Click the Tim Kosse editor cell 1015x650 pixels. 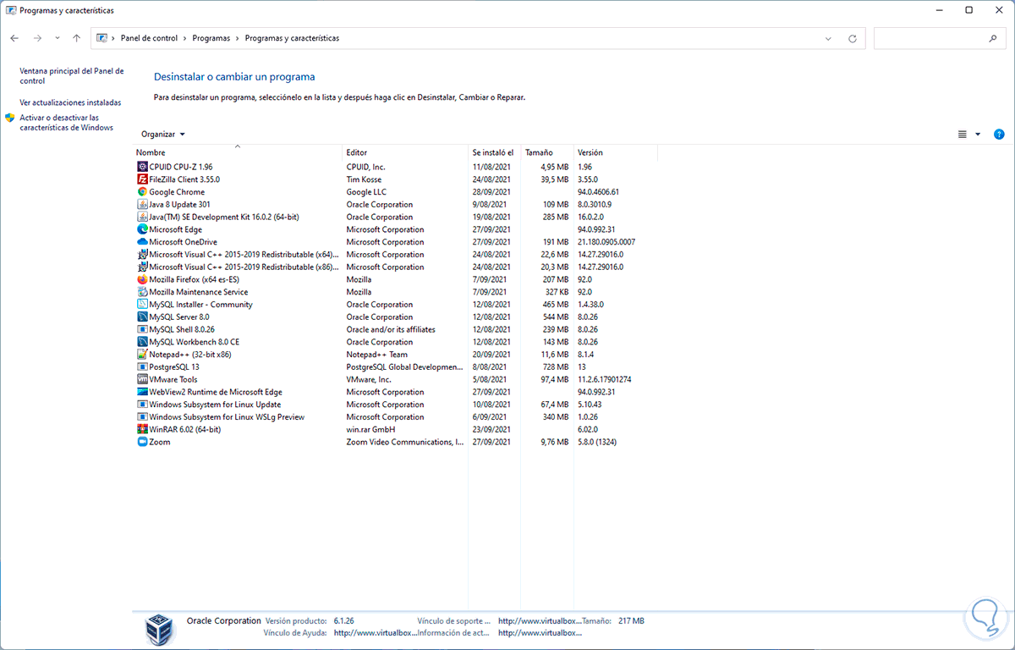(364, 179)
